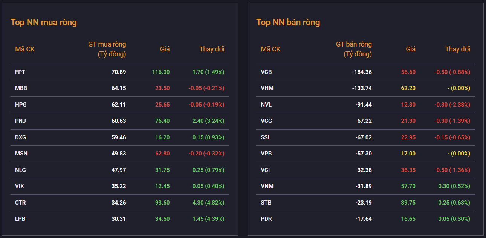486x238 pixels.
Task: Click VIX net buy value 35.22
Action: tap(119, 186)
